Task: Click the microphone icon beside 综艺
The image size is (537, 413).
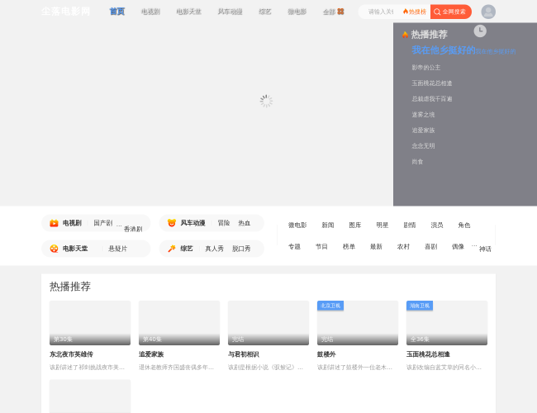Action: [172, 249]
